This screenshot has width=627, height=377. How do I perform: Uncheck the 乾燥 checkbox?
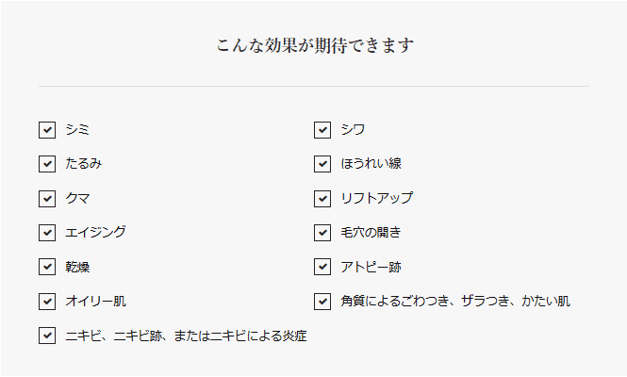(x=47, y=267)
